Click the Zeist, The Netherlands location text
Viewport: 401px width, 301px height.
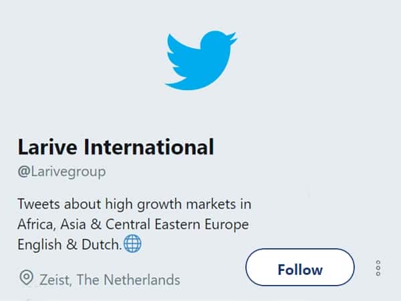(110, 280)
